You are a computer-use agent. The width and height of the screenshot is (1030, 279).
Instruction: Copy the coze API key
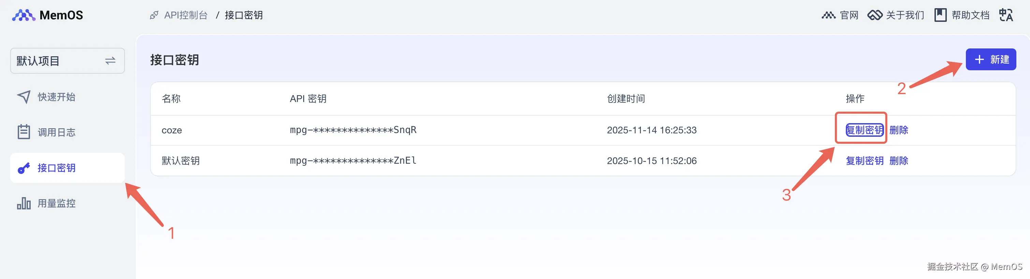865,130
